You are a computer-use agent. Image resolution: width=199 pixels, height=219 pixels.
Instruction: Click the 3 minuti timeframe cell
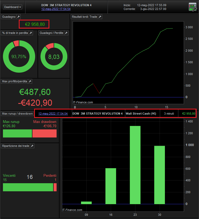pos(169,114)
